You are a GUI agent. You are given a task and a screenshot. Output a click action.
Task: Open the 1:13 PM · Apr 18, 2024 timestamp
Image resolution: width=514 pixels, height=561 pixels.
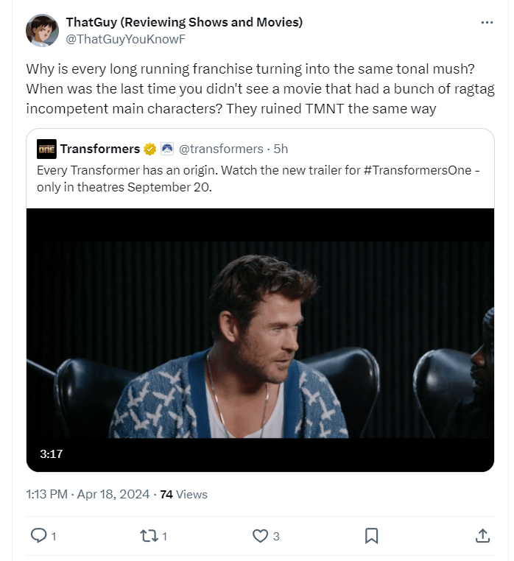[88, 494]
